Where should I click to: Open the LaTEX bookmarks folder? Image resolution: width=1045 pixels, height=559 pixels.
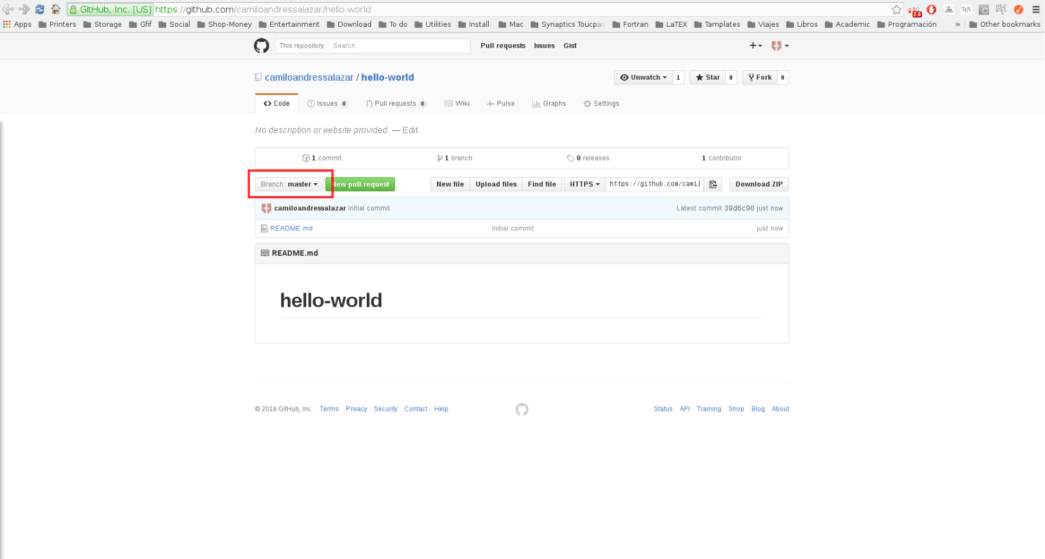[671, 24]
